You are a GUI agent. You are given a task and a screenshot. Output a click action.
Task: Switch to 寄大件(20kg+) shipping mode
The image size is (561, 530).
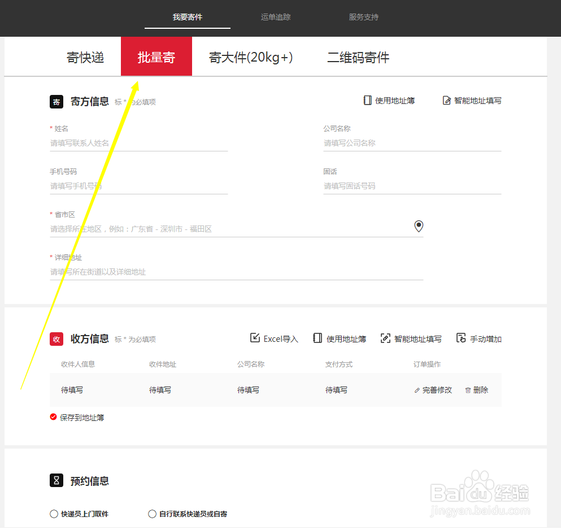point(250,57)
